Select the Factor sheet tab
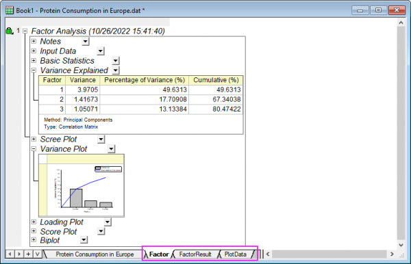411x264 pixels. [159, 254]
